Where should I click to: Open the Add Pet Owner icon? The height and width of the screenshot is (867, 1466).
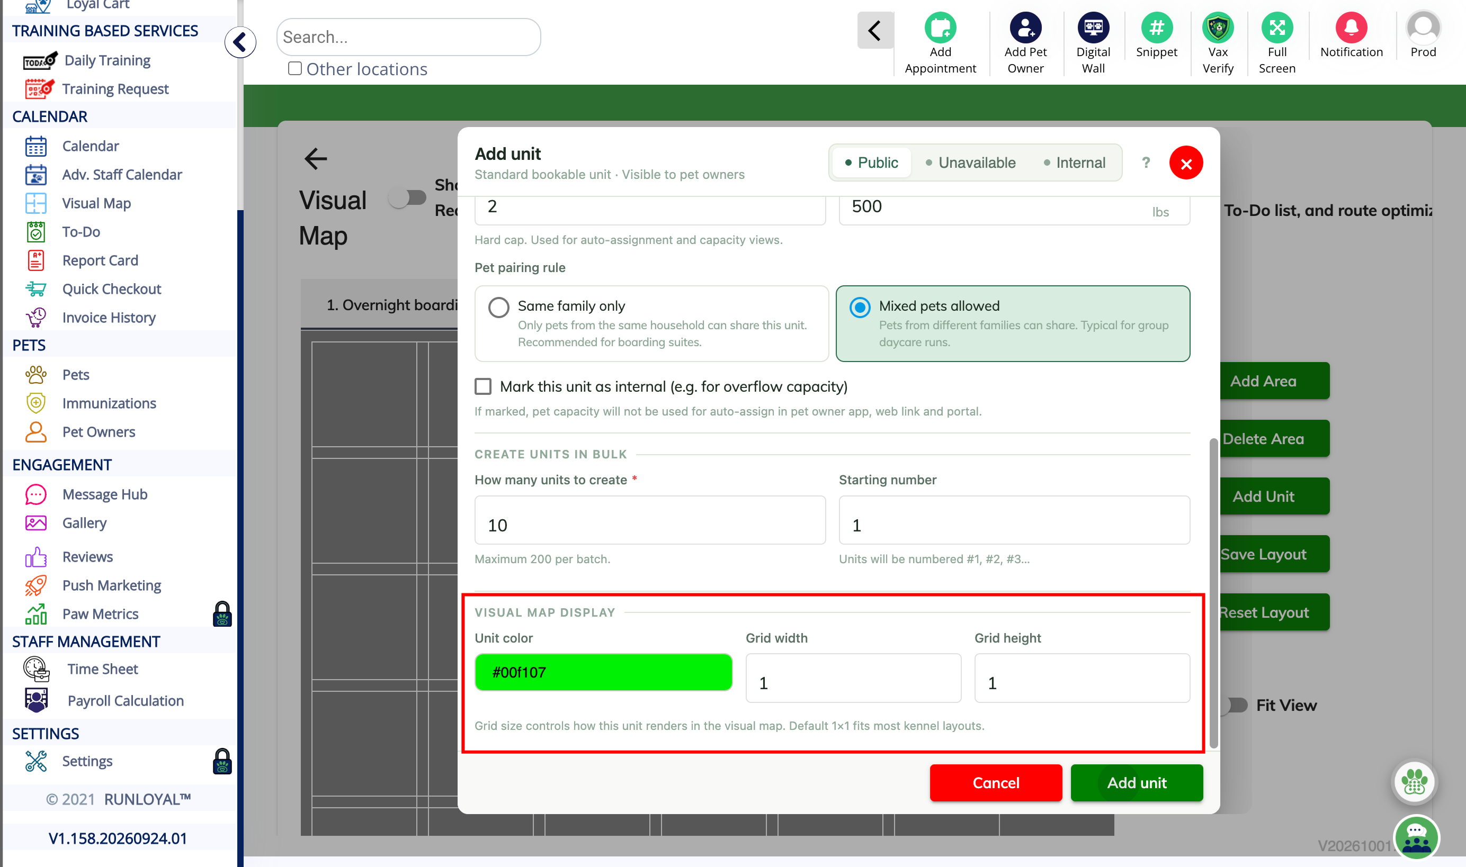point(1025,28)
